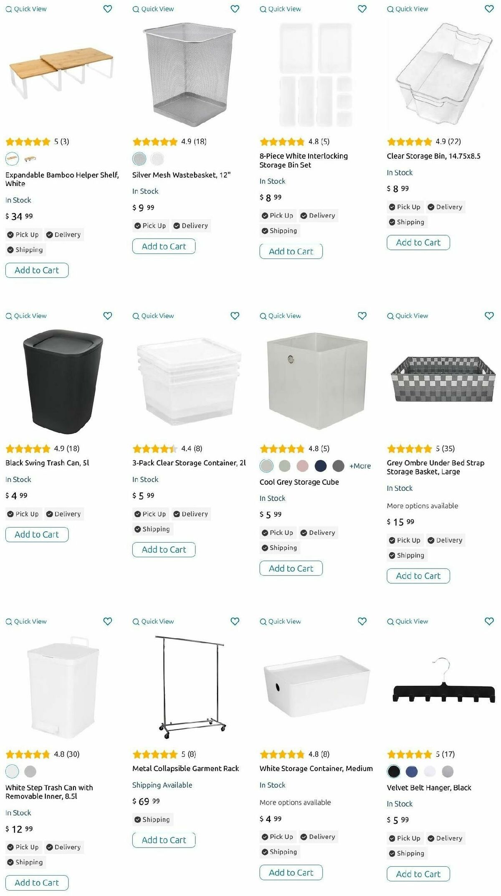The image size is (501, 896).
Task: Open White Storage Container, Medium product title
Action: pyautogui.click(x=316, y=768)
